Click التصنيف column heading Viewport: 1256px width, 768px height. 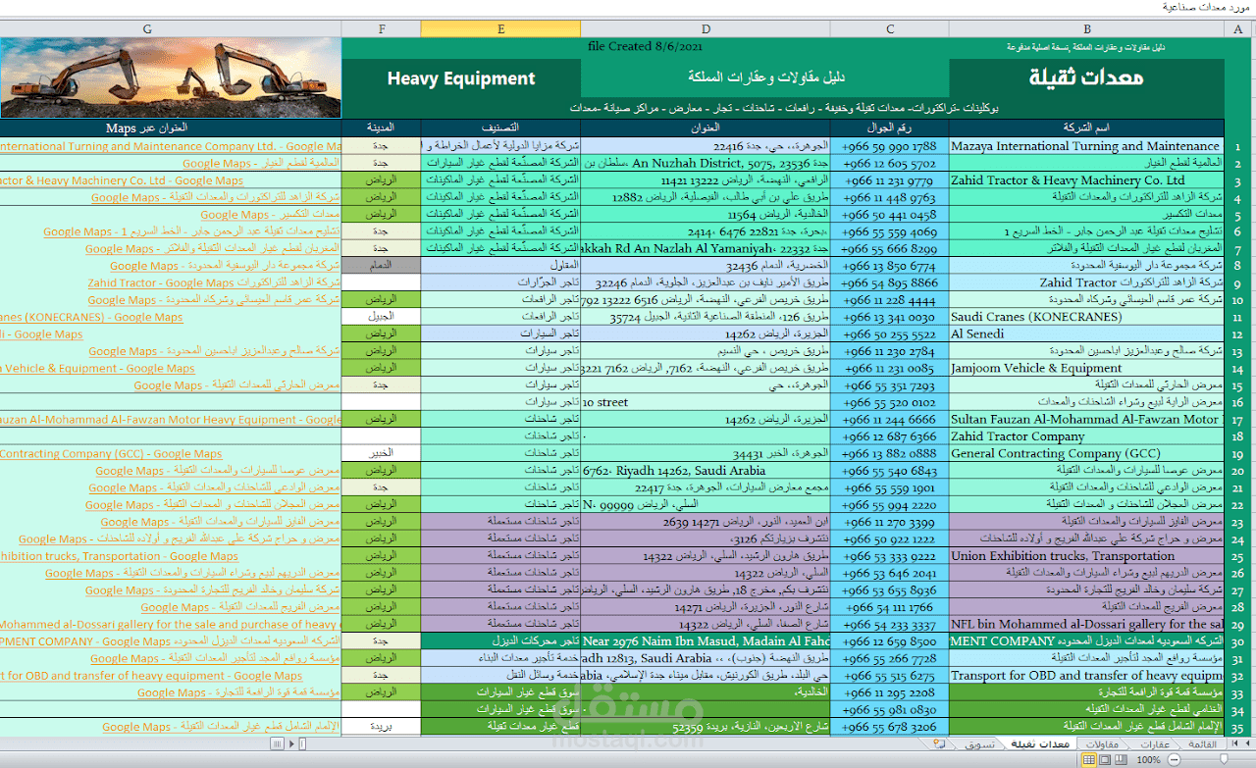pos(500,128)
